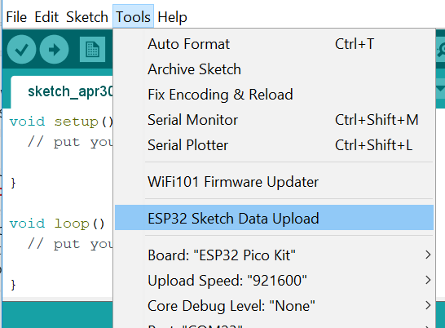Screen dimensions: 445x328
Task: Select the sketch_apr30 tab
Action: (x=62, y=92)
